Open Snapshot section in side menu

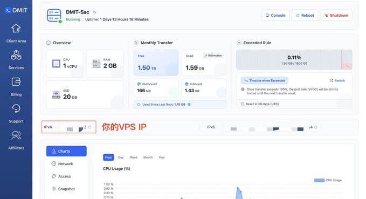click(x=66, y=189)
